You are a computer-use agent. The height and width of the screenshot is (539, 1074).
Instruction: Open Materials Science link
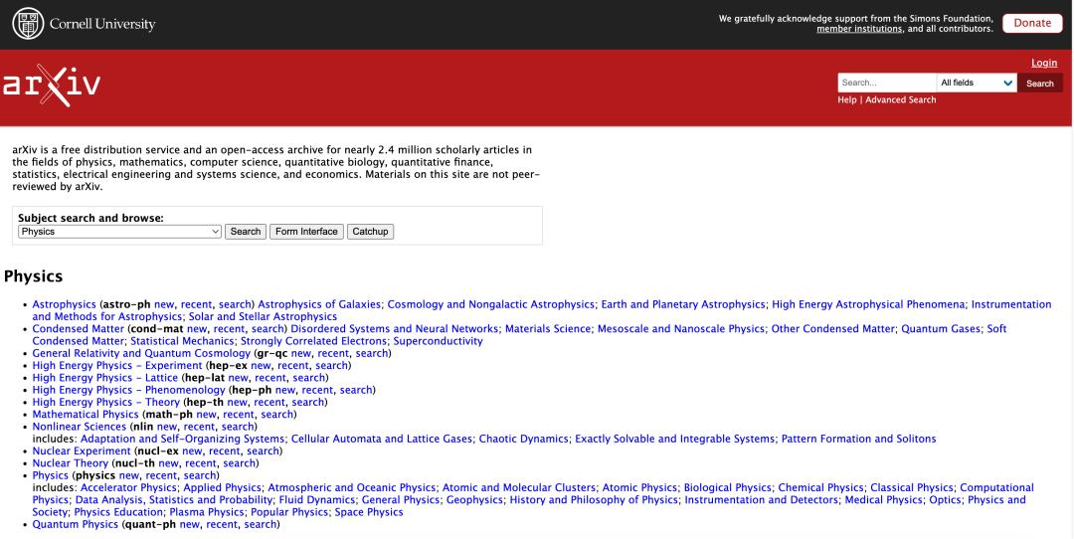coord(547,329)
